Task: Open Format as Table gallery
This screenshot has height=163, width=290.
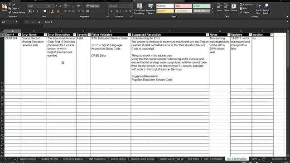Action: tap(150, 9)
